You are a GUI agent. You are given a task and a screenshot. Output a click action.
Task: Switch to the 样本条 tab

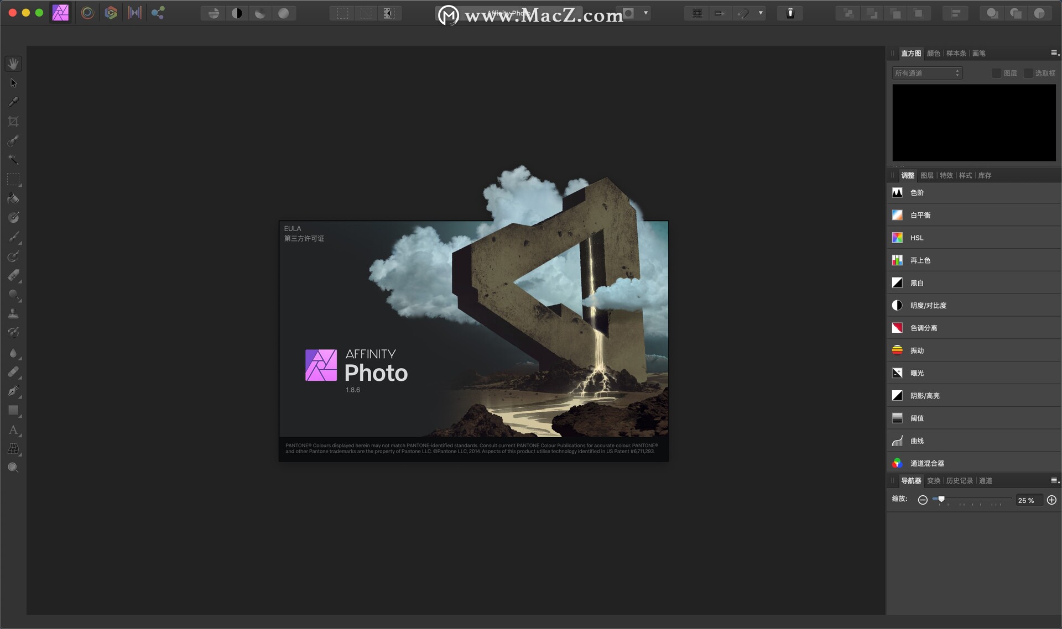pyautogui.click(x=956, y=53)
